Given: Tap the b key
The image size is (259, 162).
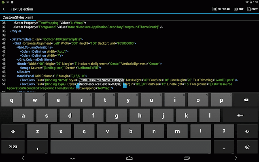Looking at the screenshot, I should [131, 131].
